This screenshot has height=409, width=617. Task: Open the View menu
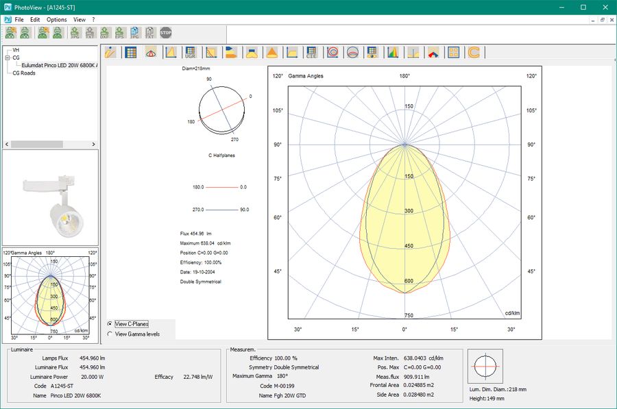click(x=80, y=19)
